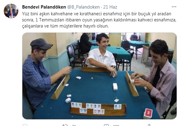Like the tweet with the heart icon
This screenshot has width=180, height=126.
tap(106, 125)
